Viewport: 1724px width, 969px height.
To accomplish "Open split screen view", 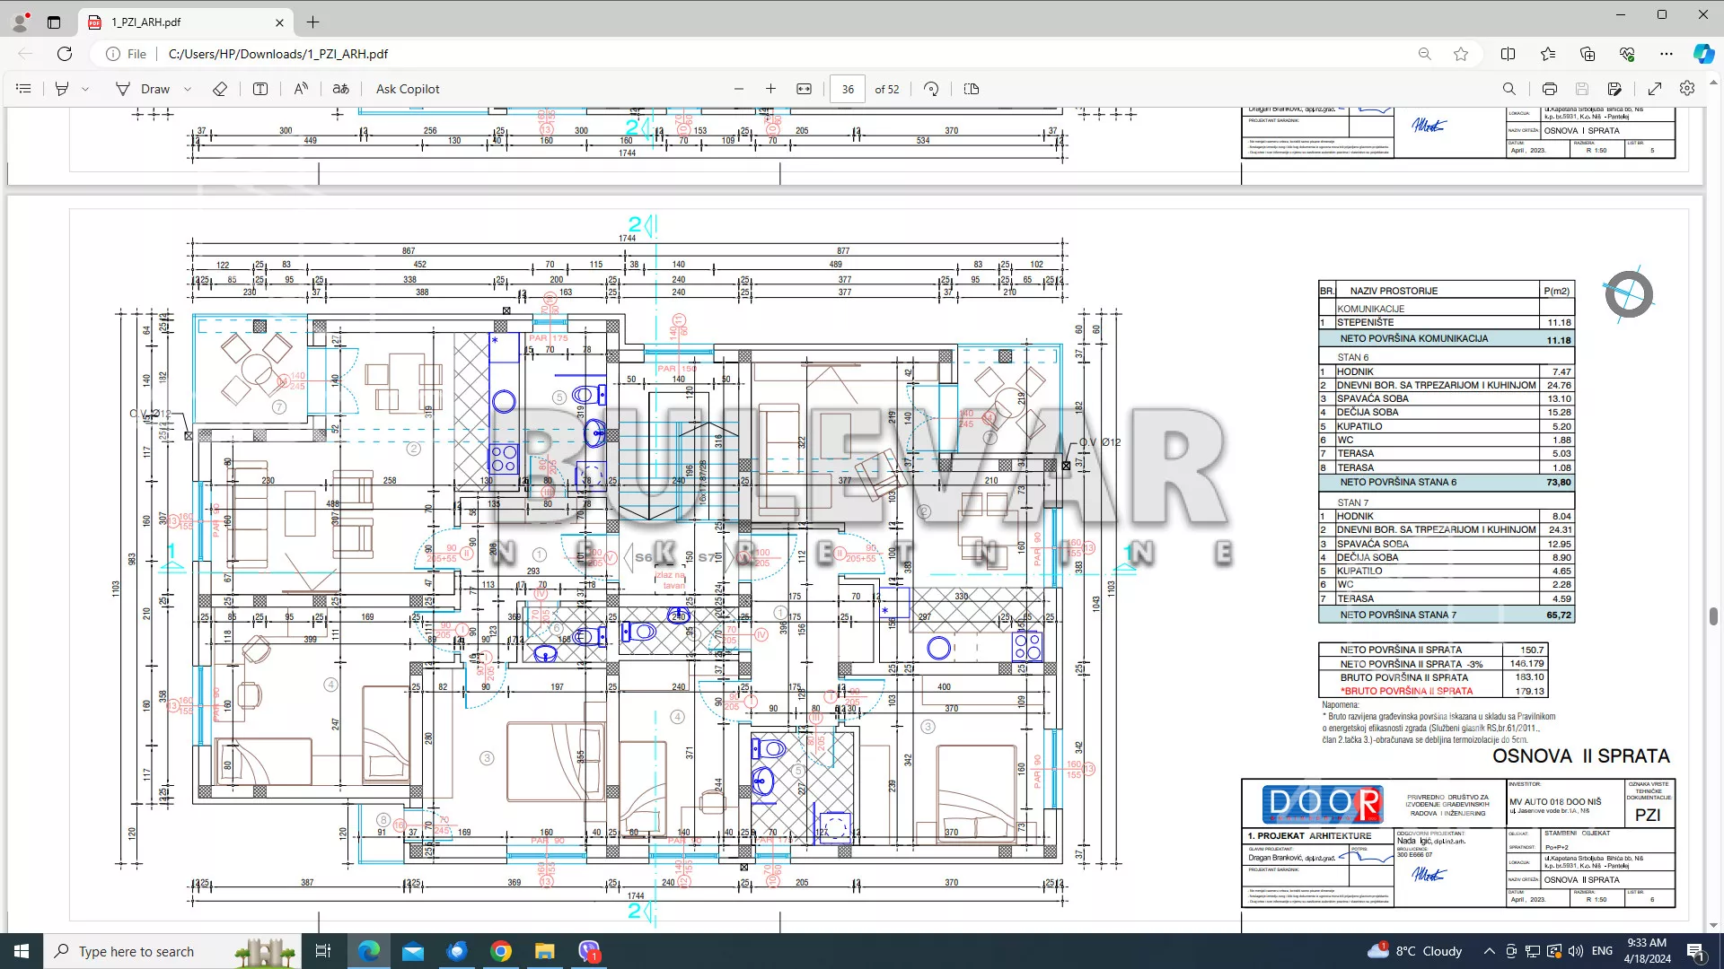I will click(1508, 54).
